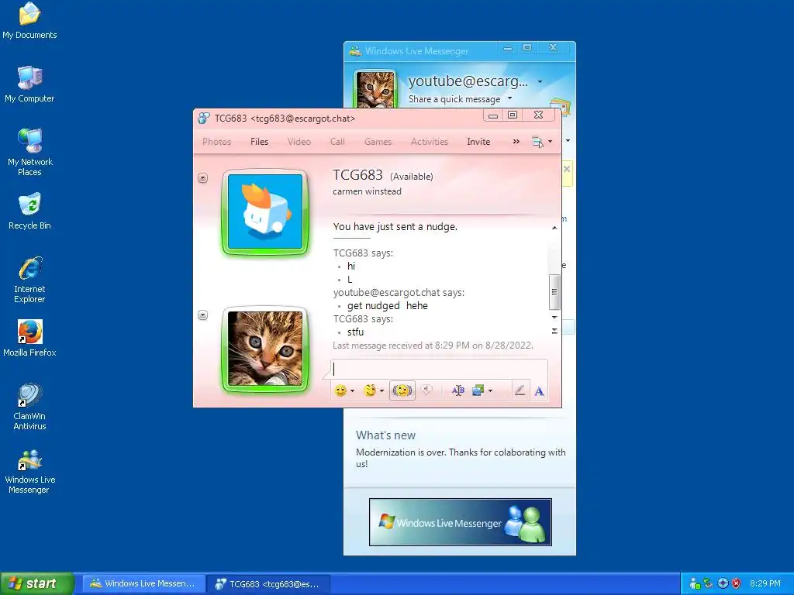The width and height of the screenshot is (794, 595).
Task: Select Internet Explorer desktop icon
Action: (x=29, y=280)
